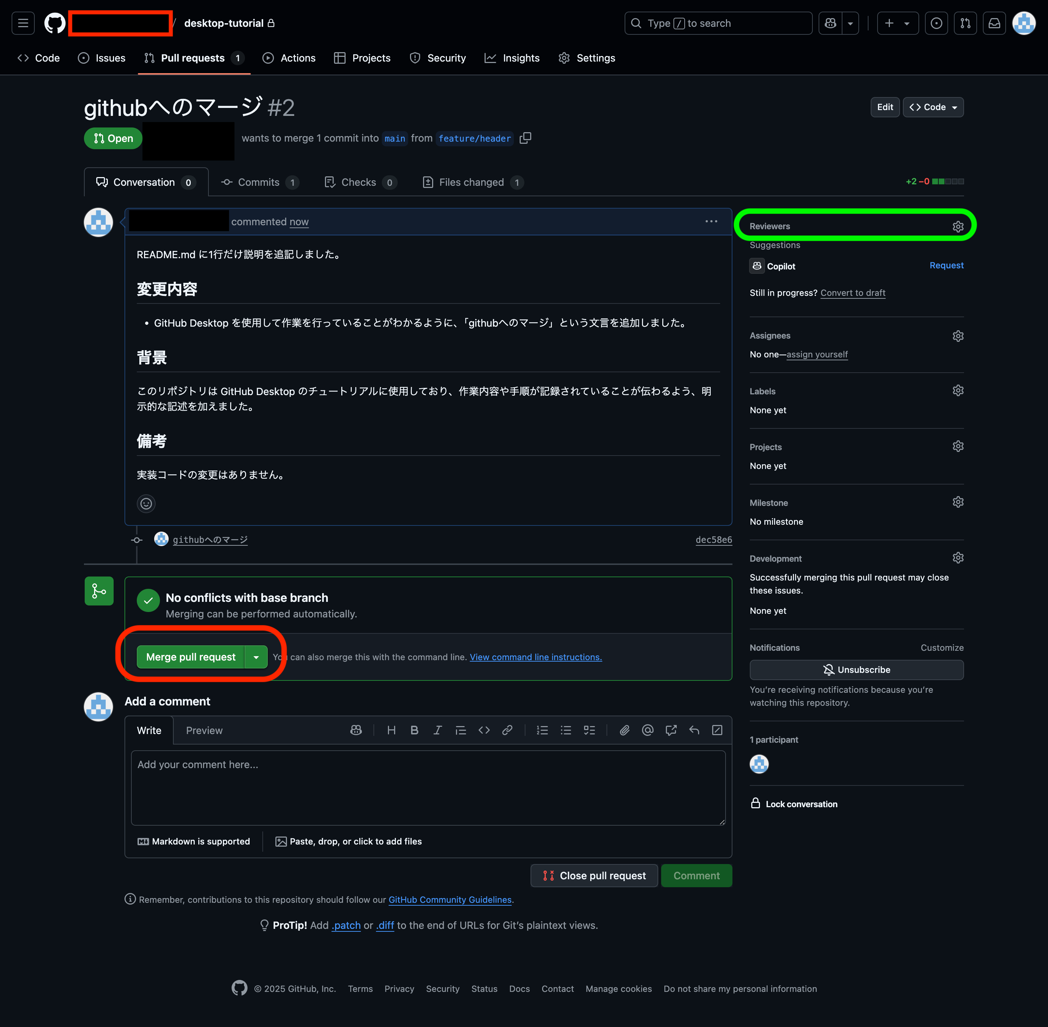1048x1027 pixels.
Task: Click Close pull request button
Action: [593, 875]
